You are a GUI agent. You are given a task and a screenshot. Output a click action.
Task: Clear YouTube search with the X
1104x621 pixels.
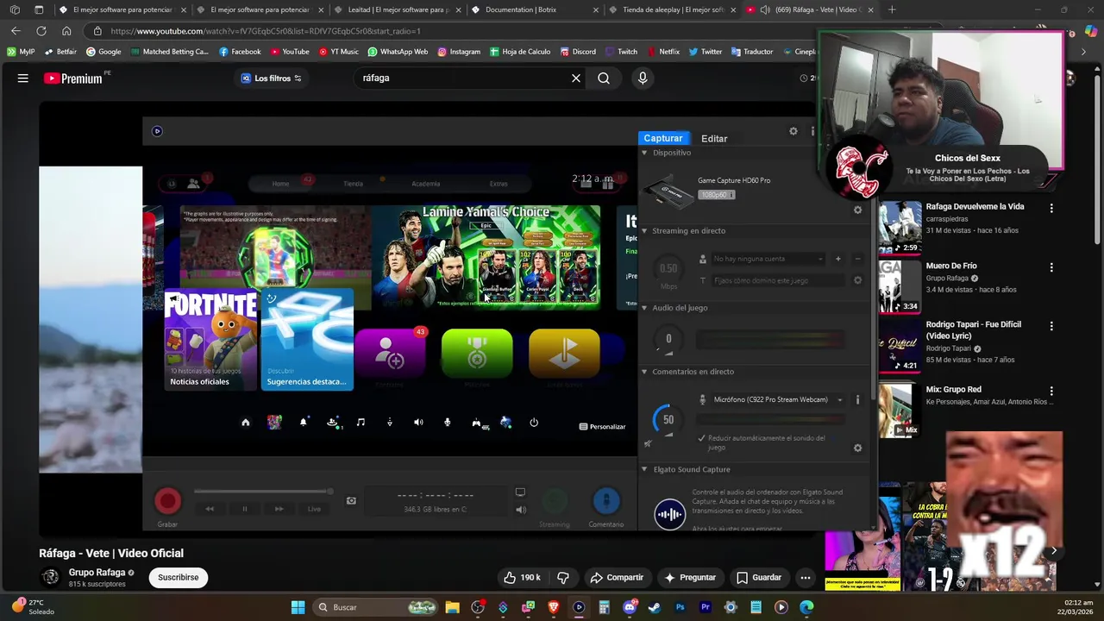coord(576,78)
